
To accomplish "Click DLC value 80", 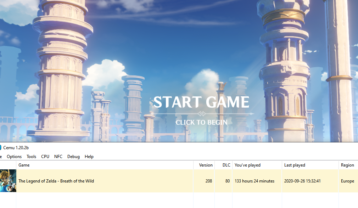I will point(228,181).
